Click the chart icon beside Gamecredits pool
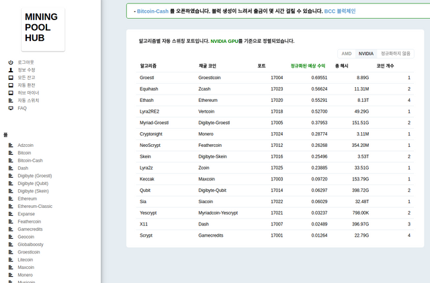This screenshot has width=430, height=283. coord(11,229)
